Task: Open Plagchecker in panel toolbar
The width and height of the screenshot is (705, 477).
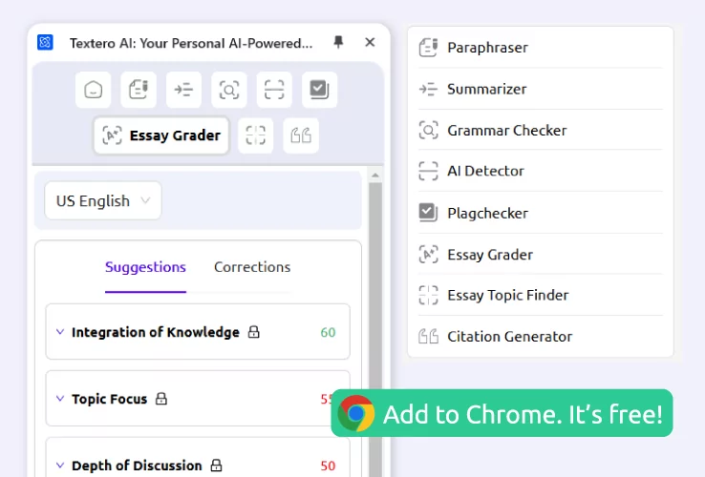Action: click(x=320, y=90)
